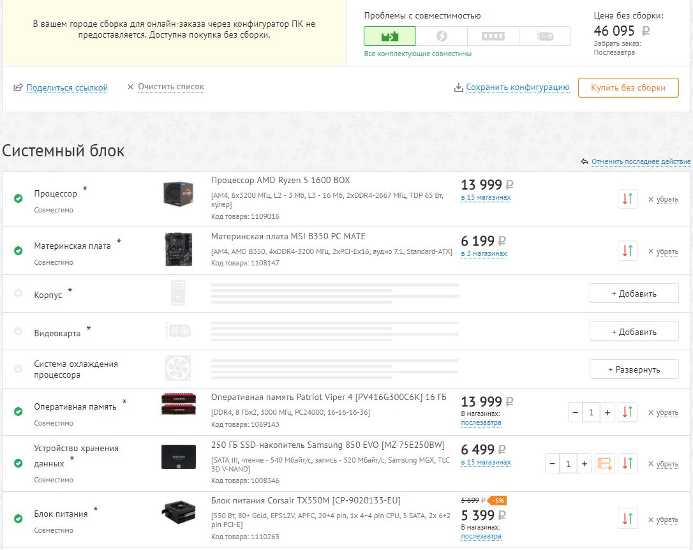The image size is (693, 550).
Task: Click the green check next to Процессор
Action: 18,198
